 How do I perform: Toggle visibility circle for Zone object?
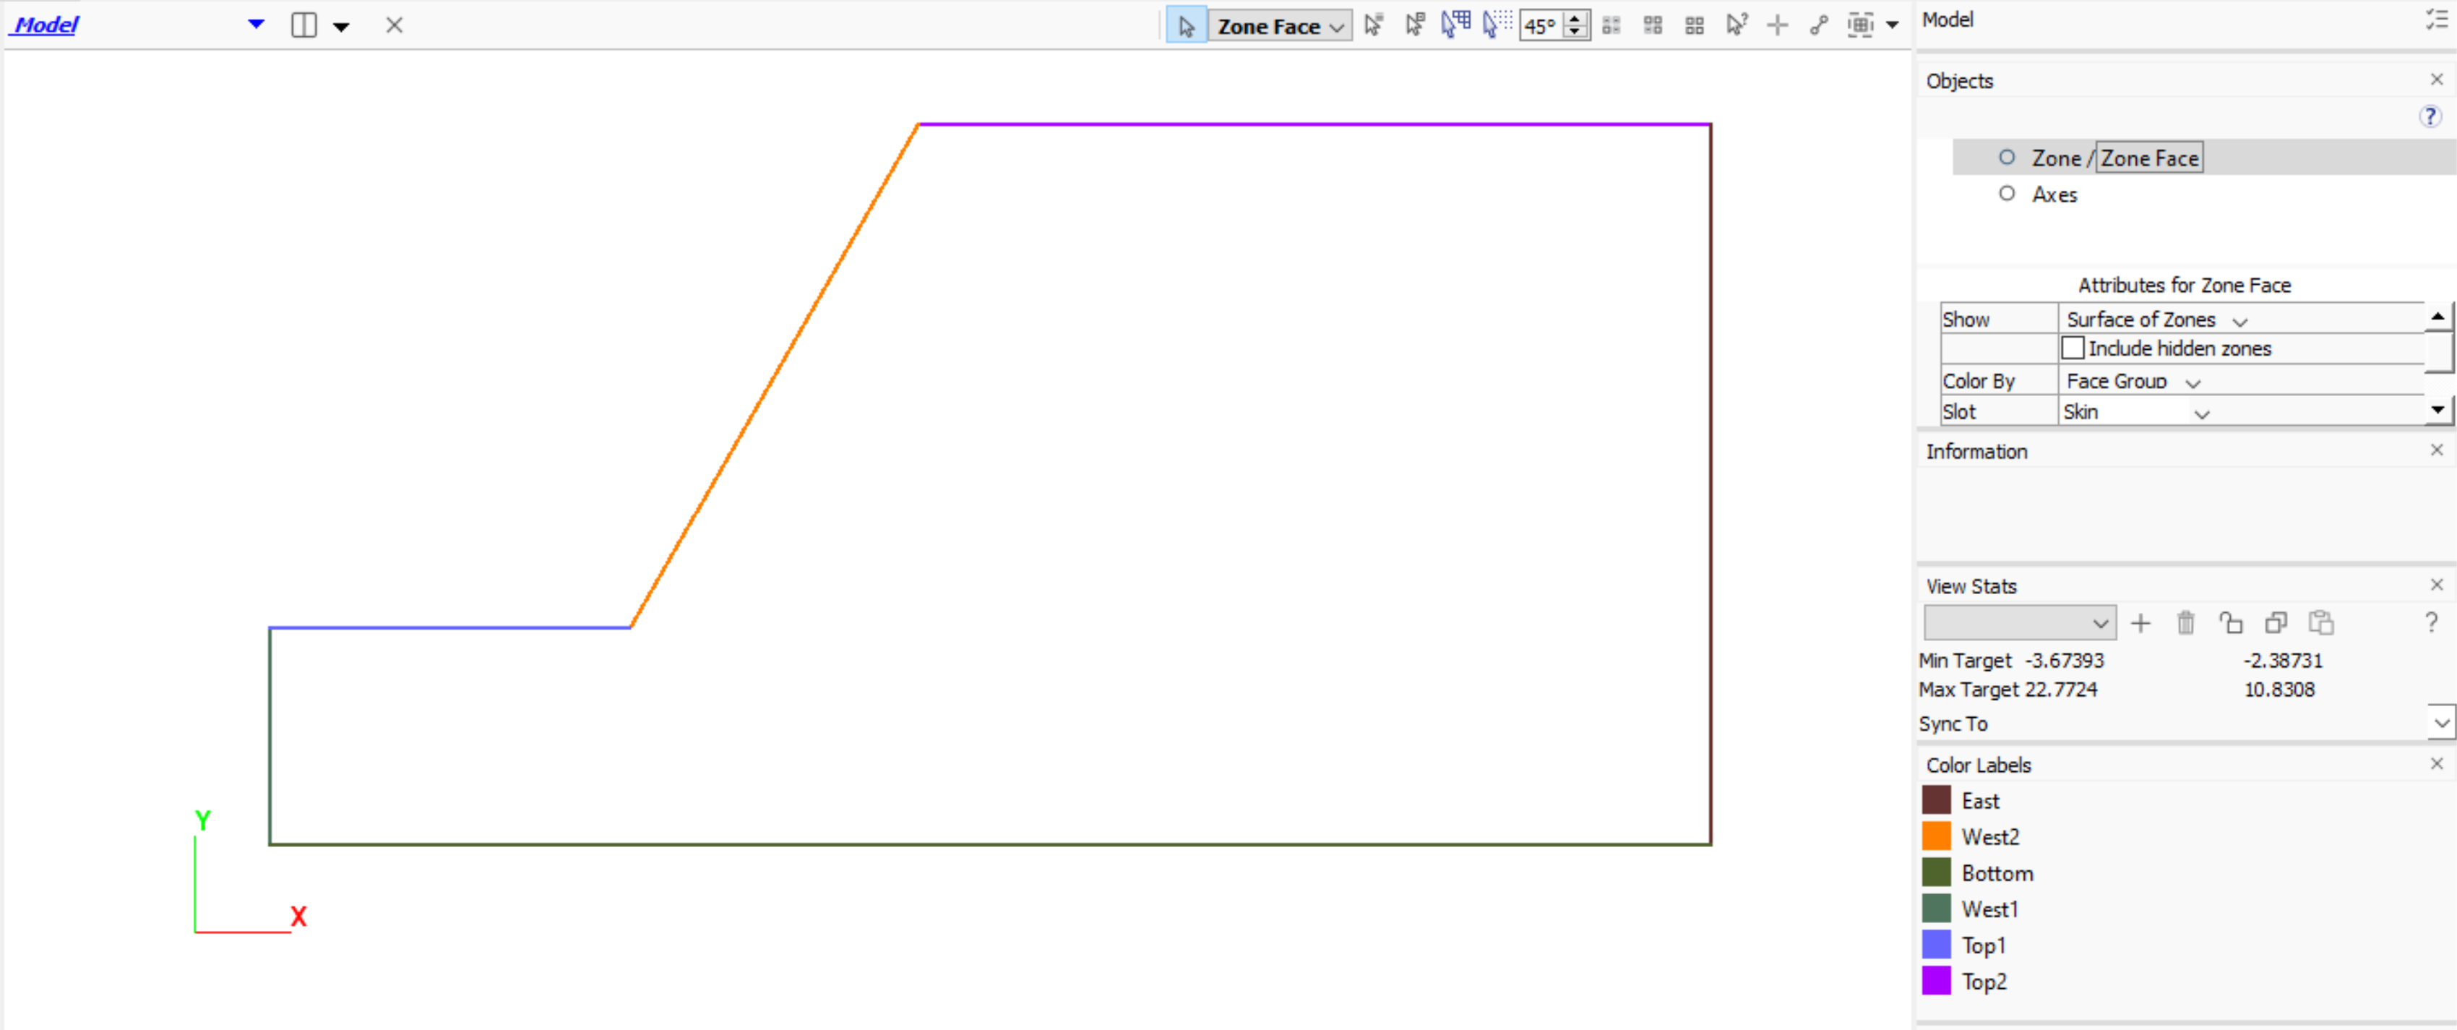point(2007,158)
